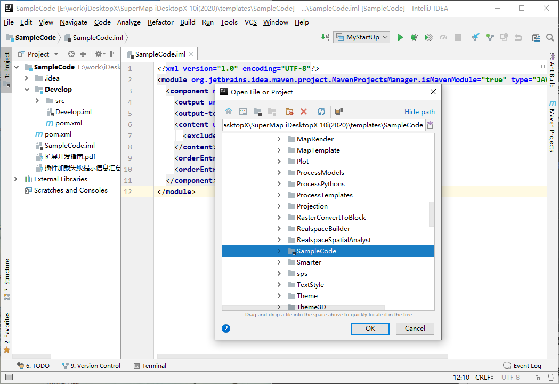Click the path input field in dialog
The image size is (559, 384).
click(323, 125)
